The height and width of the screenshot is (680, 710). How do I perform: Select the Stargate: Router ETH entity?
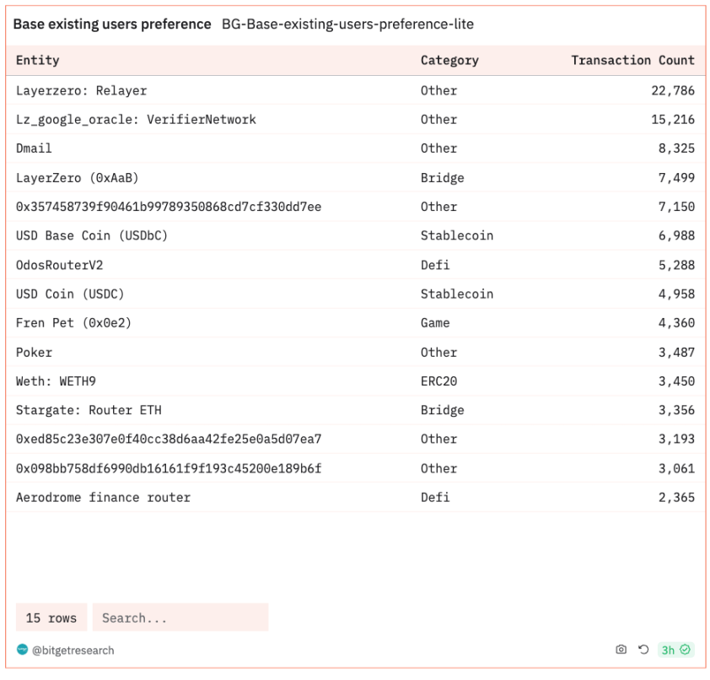click(89, 410)
